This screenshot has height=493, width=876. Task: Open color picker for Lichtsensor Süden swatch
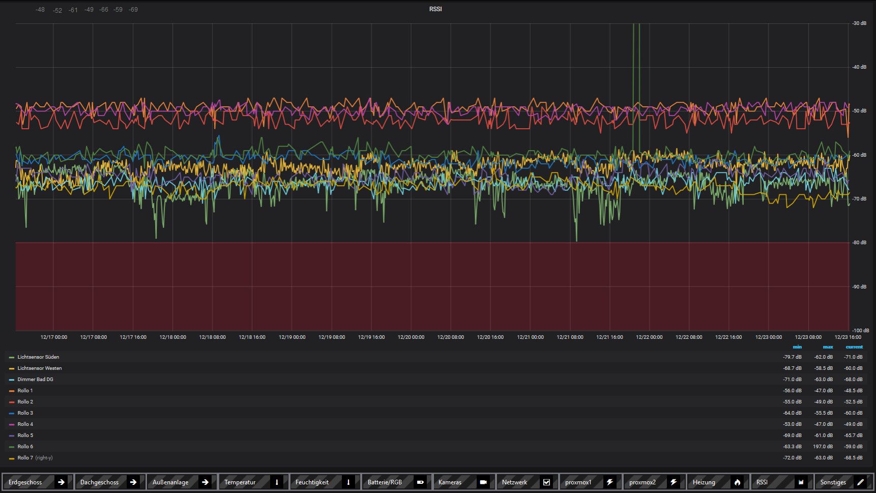(12, 357)
